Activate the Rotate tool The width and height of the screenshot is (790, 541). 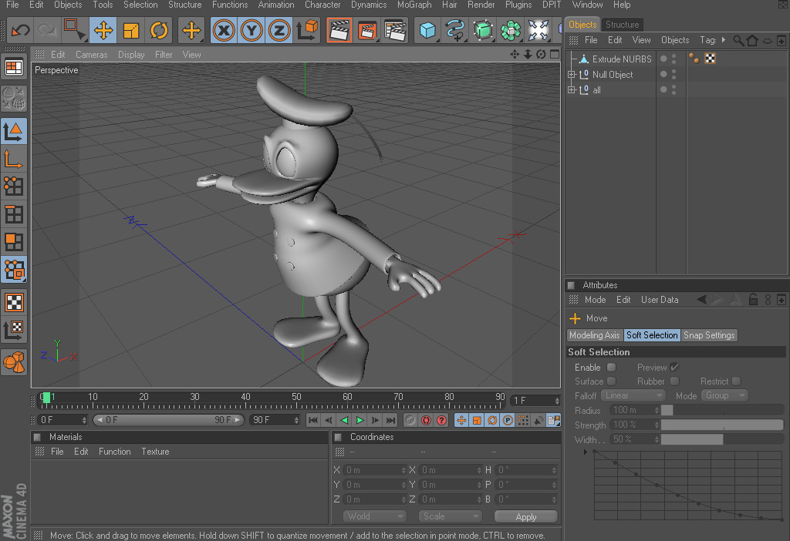[x=159, y=31]
